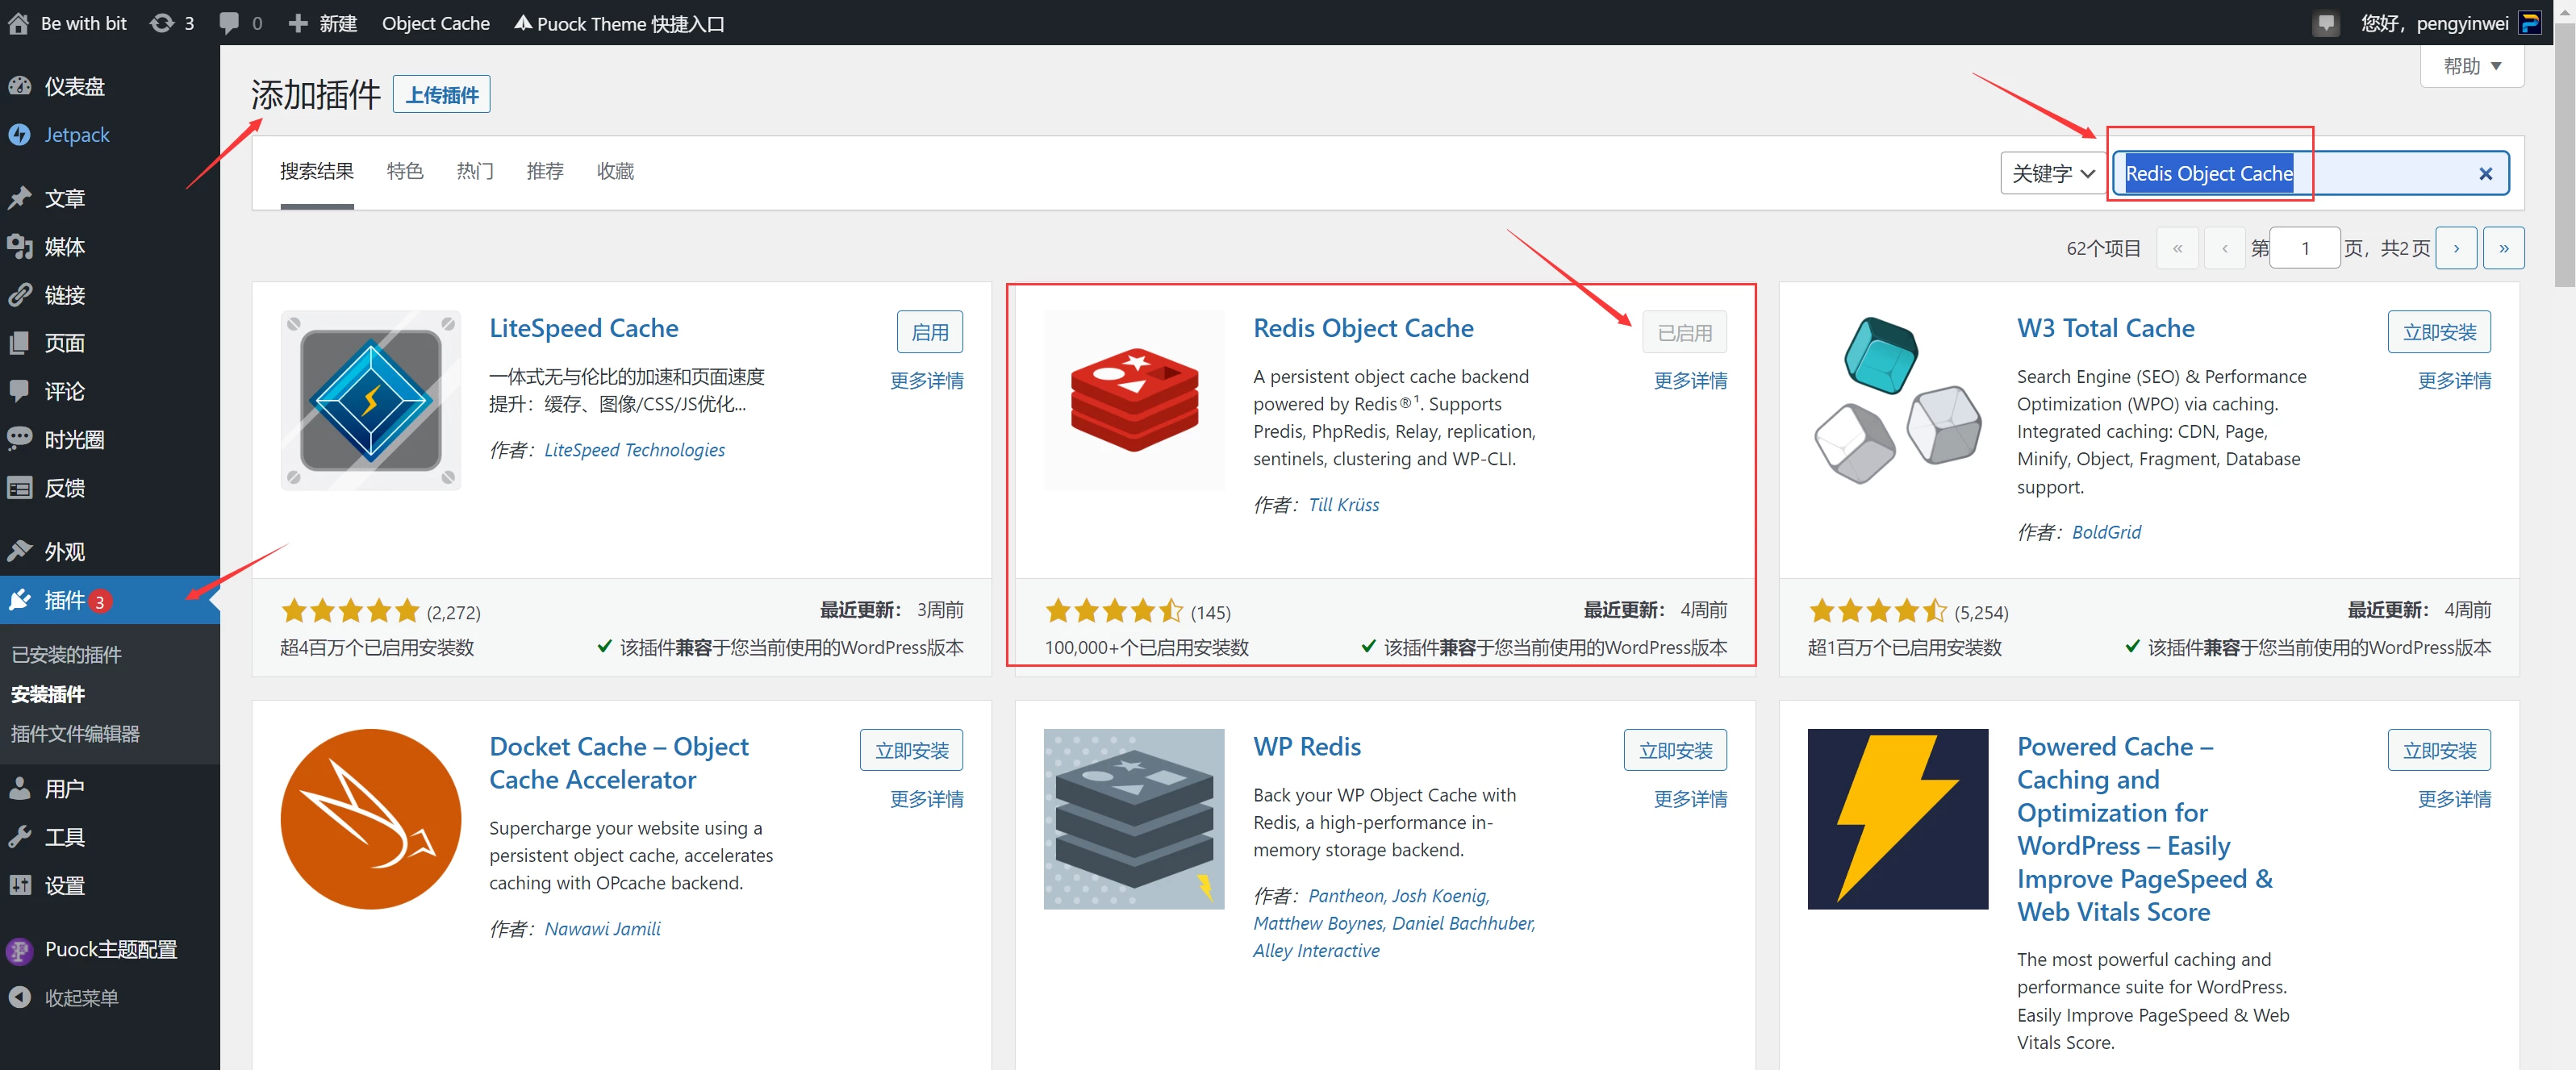Switch to the 收藏 tab

(615, 171)
